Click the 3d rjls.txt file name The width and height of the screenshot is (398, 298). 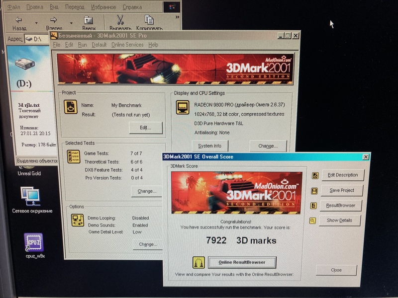click(29, 105)
